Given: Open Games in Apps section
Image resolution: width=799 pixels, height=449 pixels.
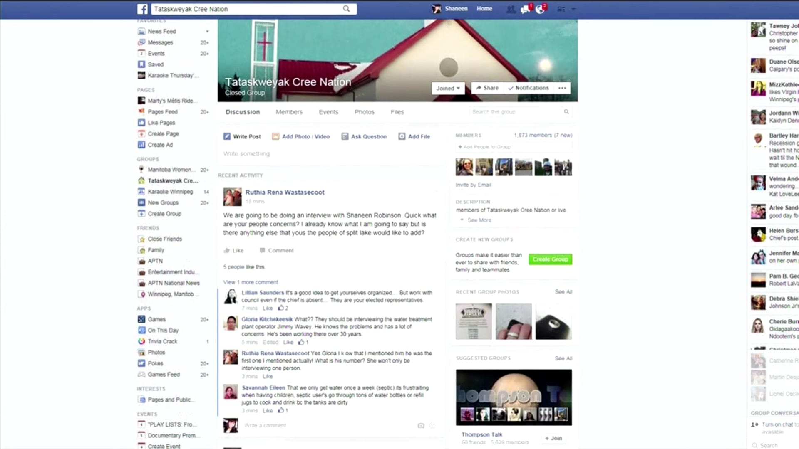Looking at the screenshot, I should [x=156, y=319].
